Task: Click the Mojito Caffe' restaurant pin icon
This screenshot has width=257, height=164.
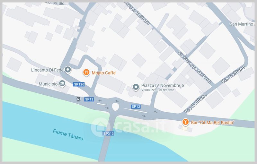Action: pos(86,72)
